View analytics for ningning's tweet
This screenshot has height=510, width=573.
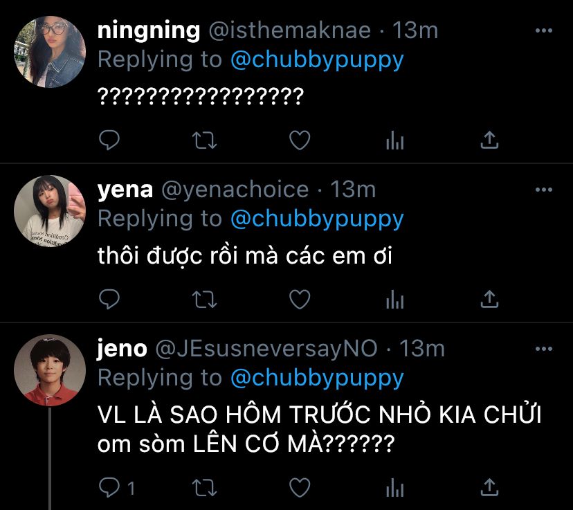click(394, 141)
